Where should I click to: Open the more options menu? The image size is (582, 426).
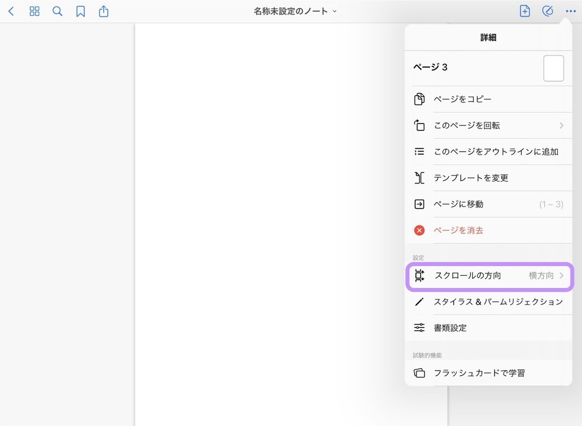pyautogui.click(x=570, y=11)
